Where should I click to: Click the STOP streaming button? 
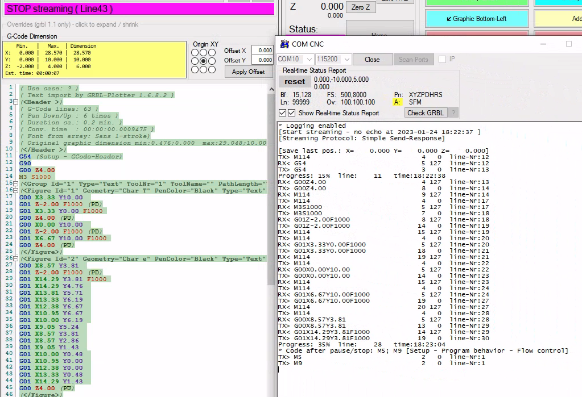click(139, 9)
